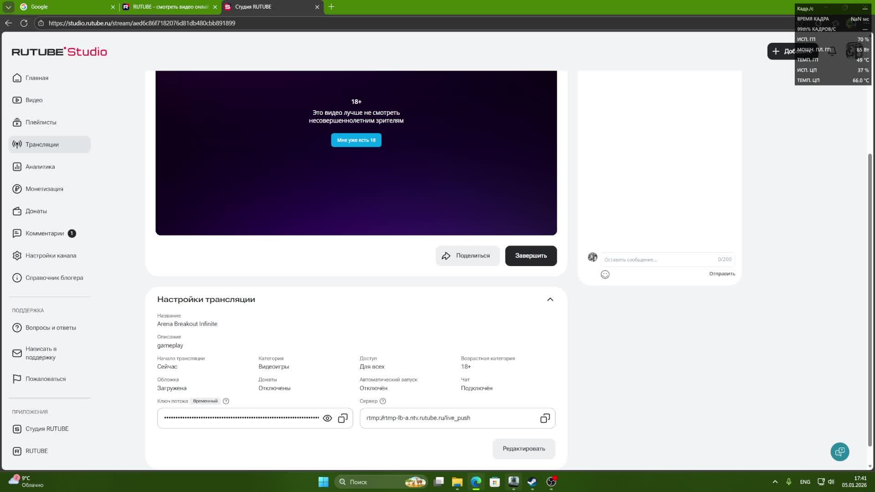This screenshot has height=492, width=875.
Task: Show hidden system tray icons
Action: pos(775,482)
